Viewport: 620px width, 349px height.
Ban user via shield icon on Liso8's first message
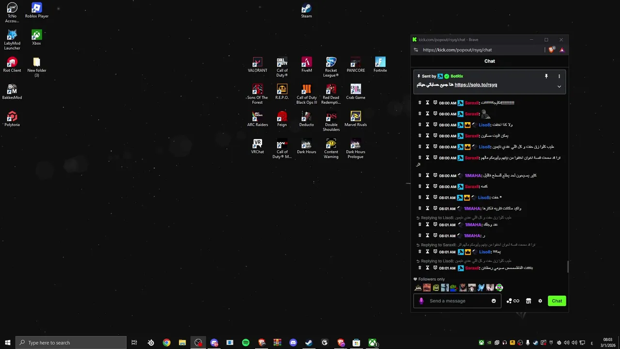click(435, 125)
